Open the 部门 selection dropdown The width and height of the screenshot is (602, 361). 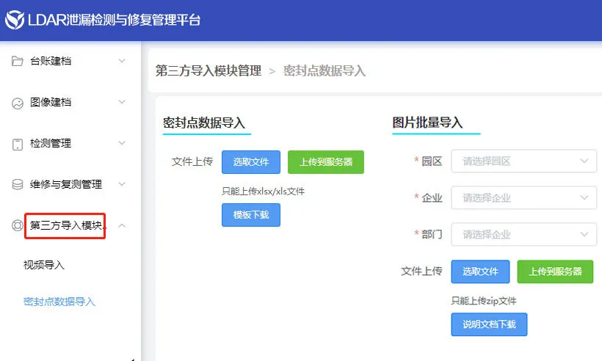click(523, 235)
